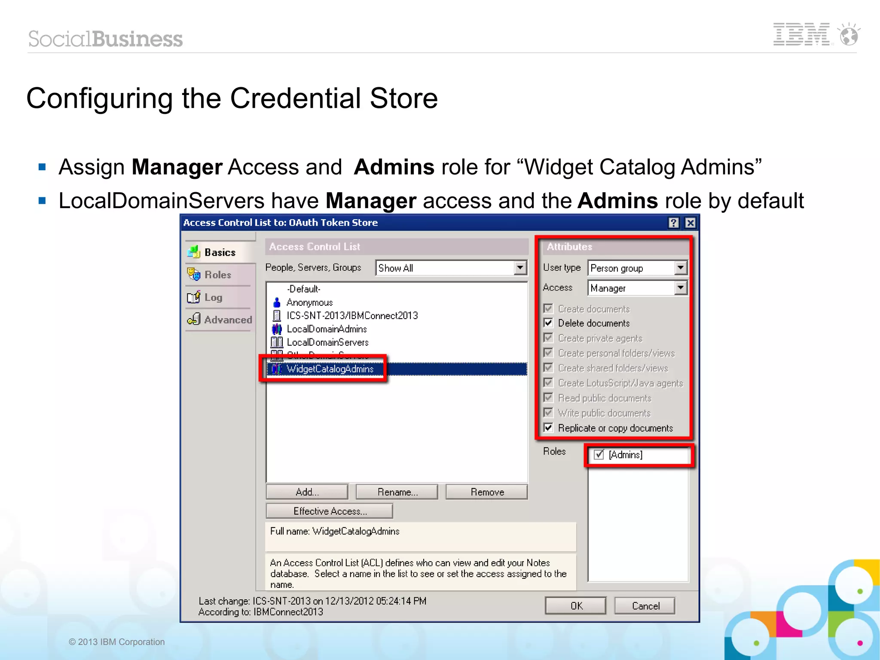Toggle Read public documents checkbox
The height and width of the screenshot is (660, 880).
[548, 398]
